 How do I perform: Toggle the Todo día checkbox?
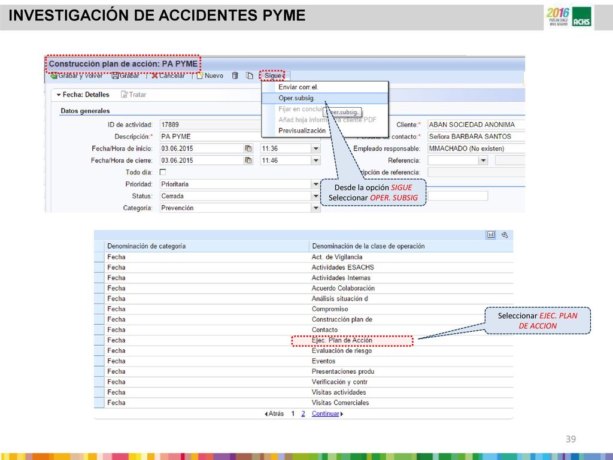coord(163,172)
